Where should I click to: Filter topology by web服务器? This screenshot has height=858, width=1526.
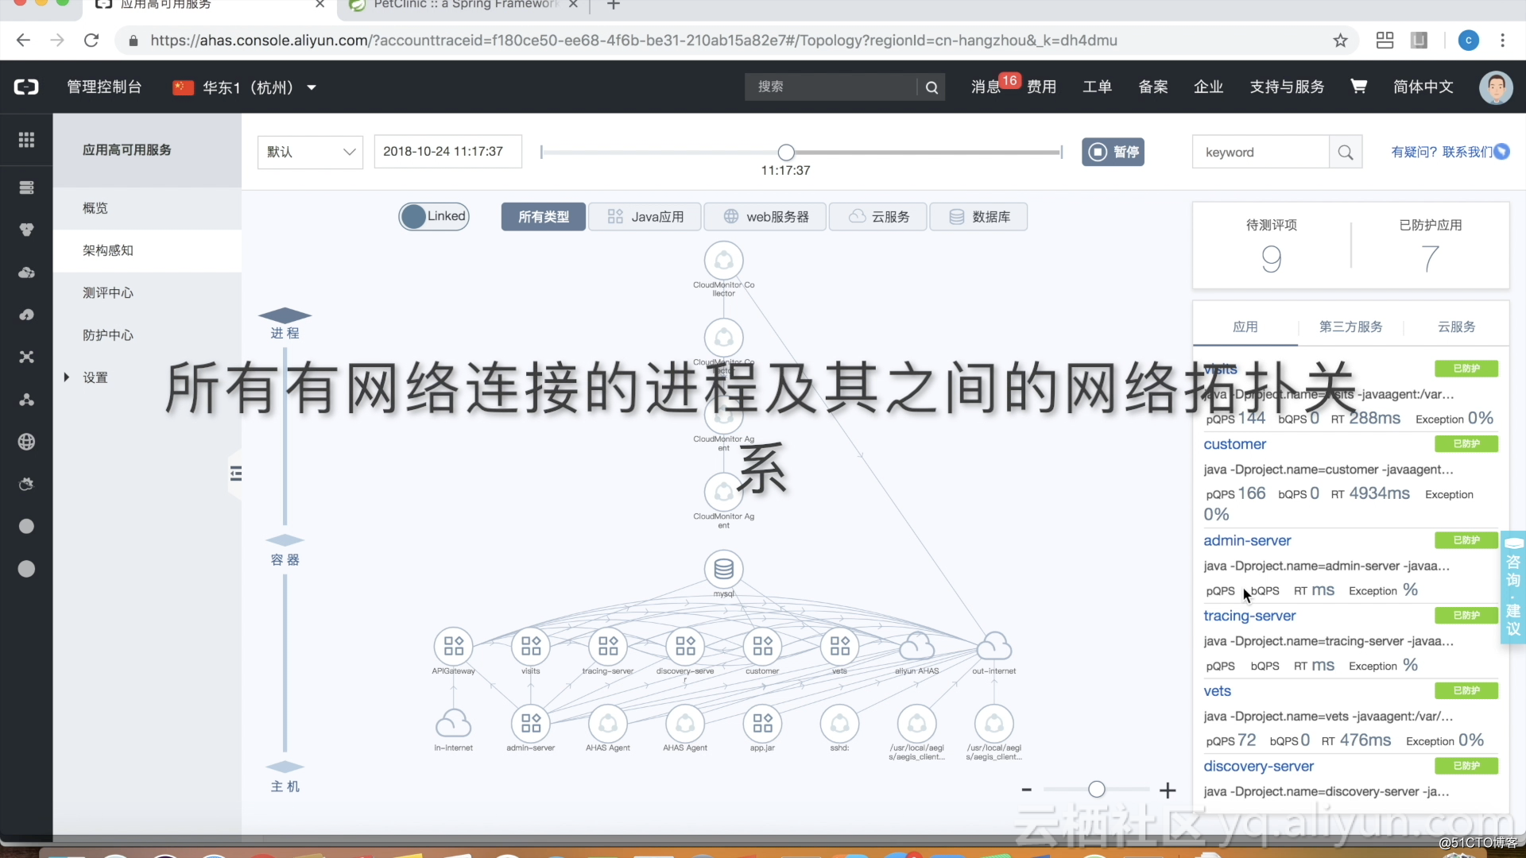tap(765, 217)
